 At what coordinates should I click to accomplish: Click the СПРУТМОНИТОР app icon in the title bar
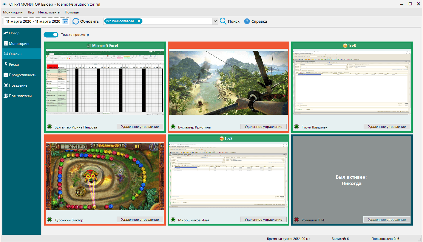4,4
